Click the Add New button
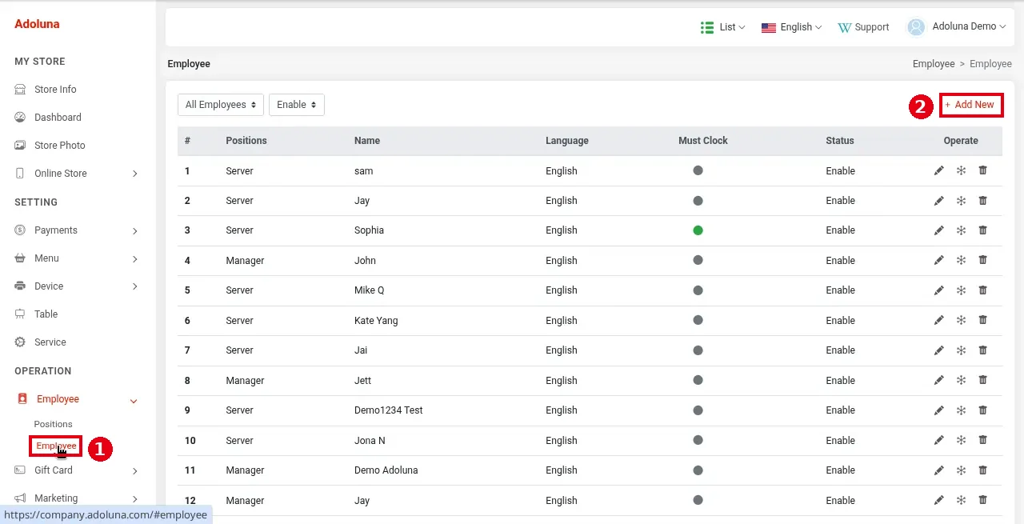 pos(971,105)
